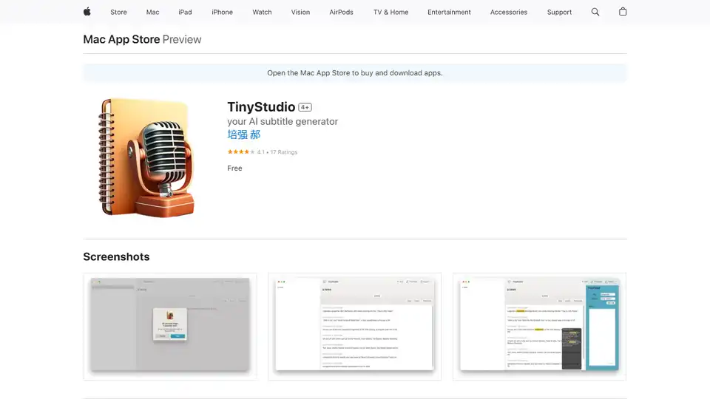710x399 pixels.
Task: Click the 17 Ratings text
Action: (x=284, y=152)
